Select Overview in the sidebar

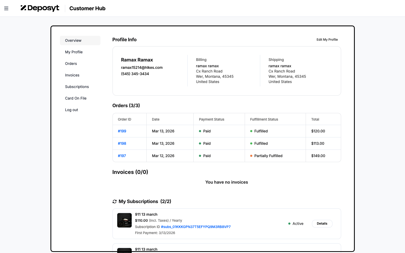[x=80, y=40]
